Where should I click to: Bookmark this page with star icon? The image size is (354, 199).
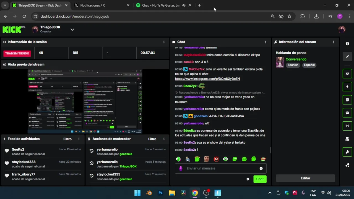point(289,16)
